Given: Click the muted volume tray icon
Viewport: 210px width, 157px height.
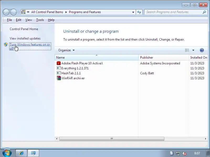Looking at the screenshot, I should 184,153.
